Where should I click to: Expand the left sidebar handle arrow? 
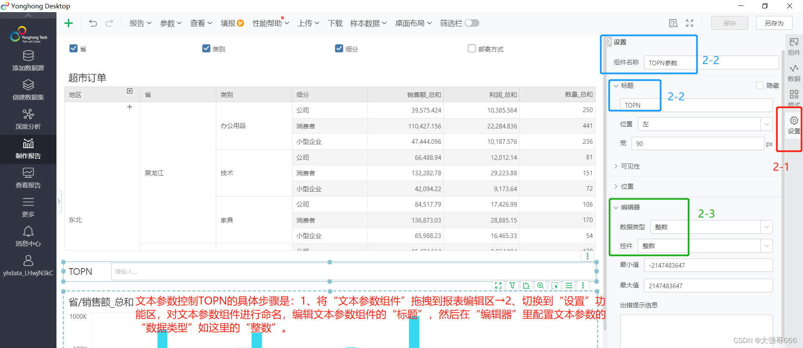pos(59,201)
